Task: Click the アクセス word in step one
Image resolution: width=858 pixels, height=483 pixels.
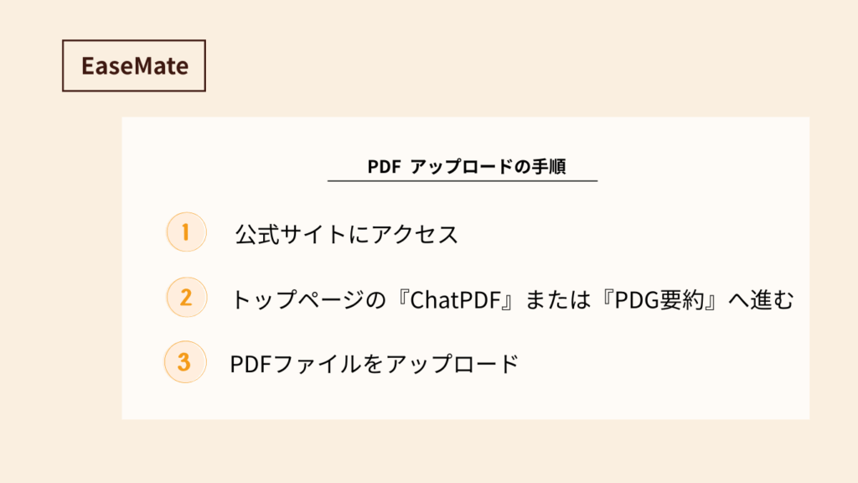Action: (414, 235)
